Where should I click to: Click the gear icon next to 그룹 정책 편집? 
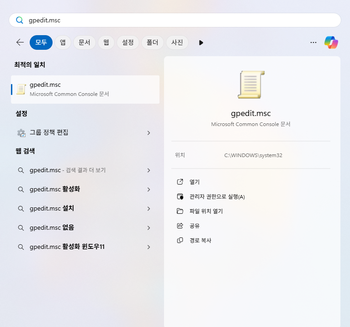click(21, 133)
